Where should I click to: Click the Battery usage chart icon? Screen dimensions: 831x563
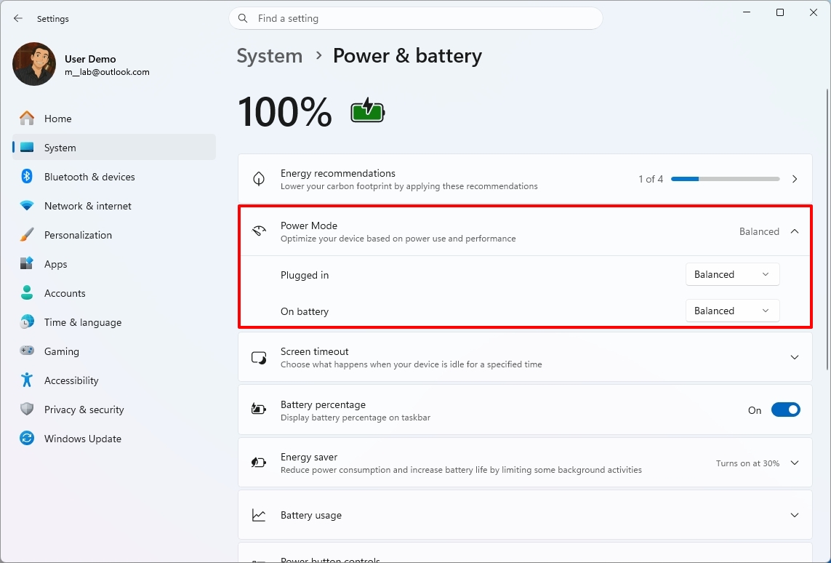click(259, 515)
